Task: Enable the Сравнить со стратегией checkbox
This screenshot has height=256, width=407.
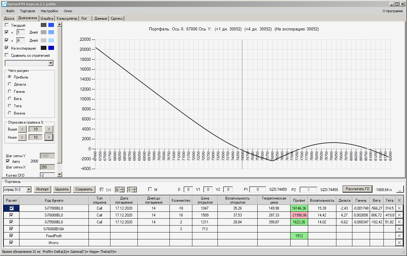Action: tap(7, 56)
